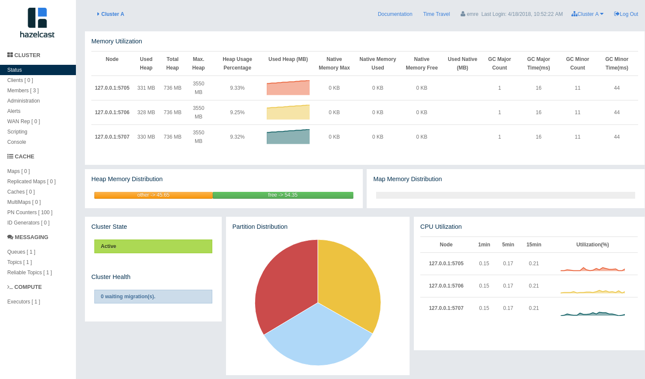Click the red Used Heap chart for 5705
645x379 pixels.
pos(288,88)
